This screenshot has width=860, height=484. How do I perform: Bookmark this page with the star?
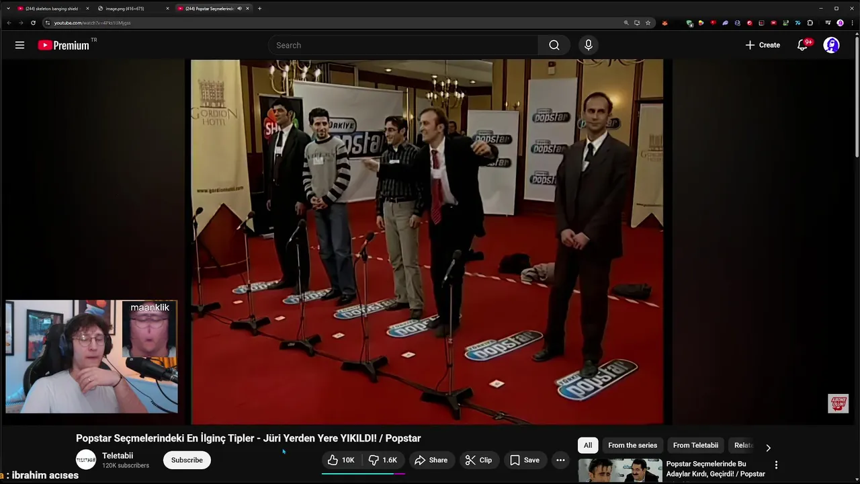point(648,23)
